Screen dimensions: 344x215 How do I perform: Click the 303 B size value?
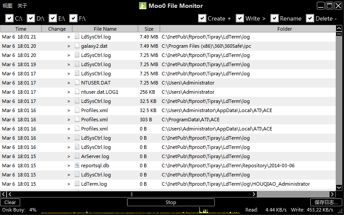point(145,120)
